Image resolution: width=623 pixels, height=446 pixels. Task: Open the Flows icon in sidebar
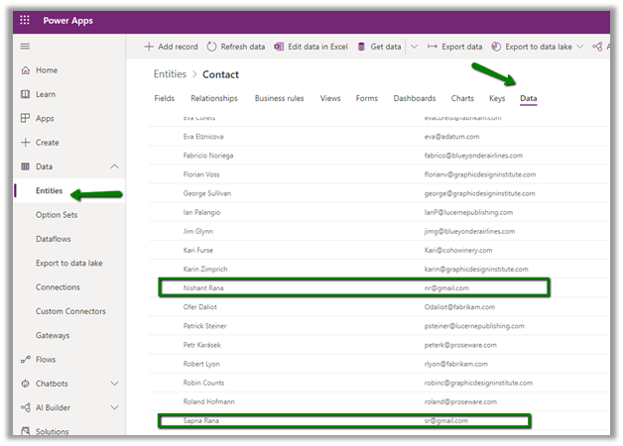tap(26, 360)
